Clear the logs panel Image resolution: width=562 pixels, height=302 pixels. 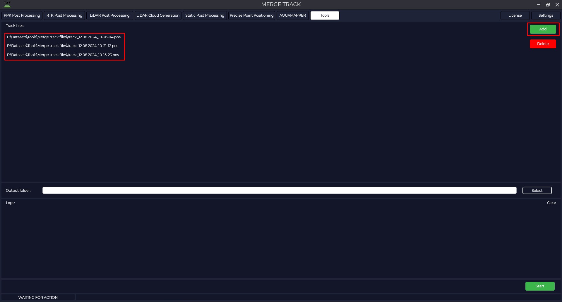[x=551, y=203]
